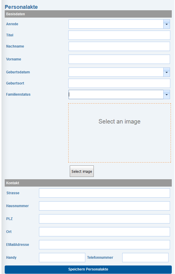Click the 'Select an image' drop area

120,133
